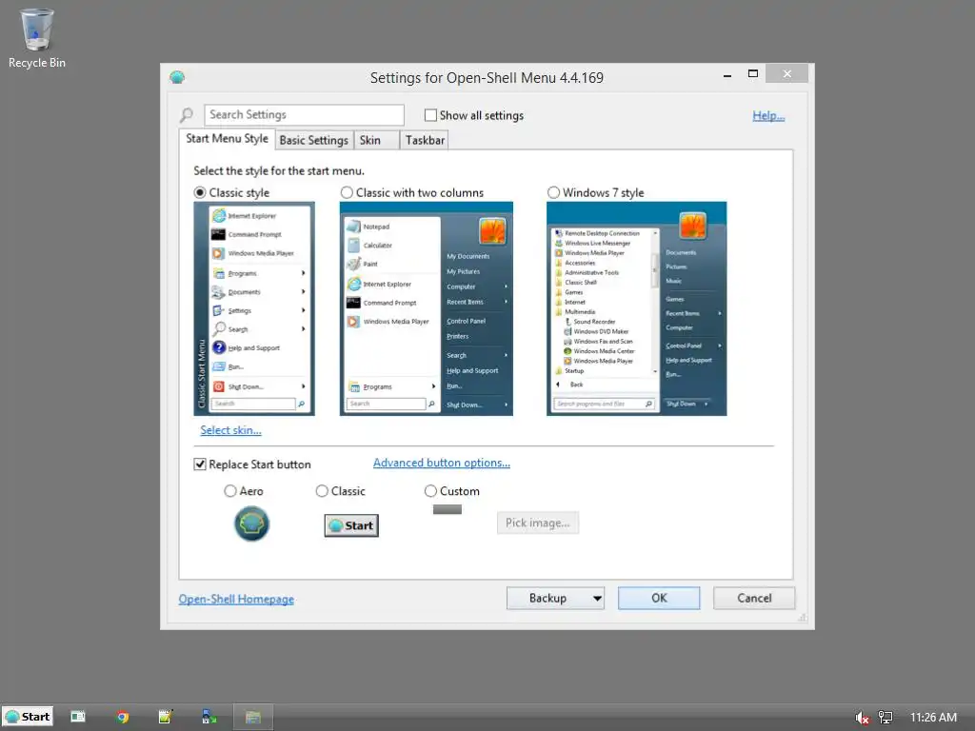Switch to the Start Menu Style tab
The image size is (975, 731).
coord(227,139)
